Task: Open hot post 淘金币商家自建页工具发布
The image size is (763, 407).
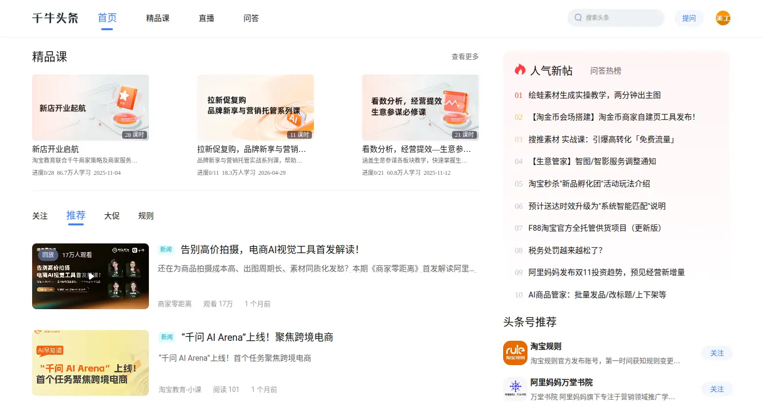Action: [612, 117]
